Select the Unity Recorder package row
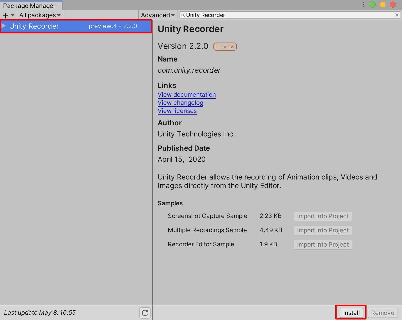The height and width of the screenshot is (320, 402). [x=76, y=26]
